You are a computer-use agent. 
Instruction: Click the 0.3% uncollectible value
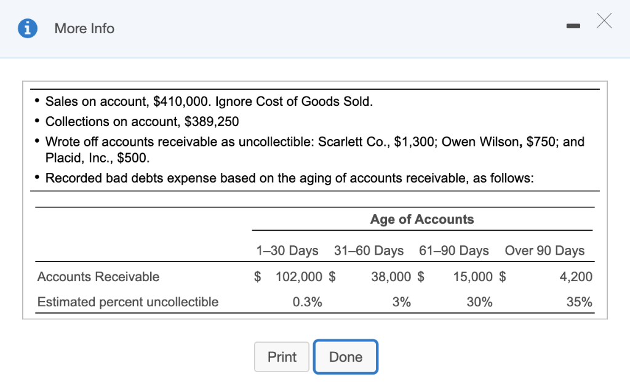point(308,302)
